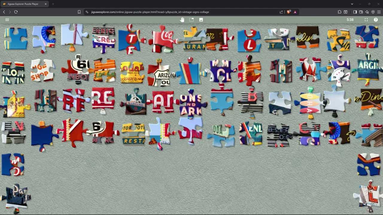Close the Jigsaw Explorer tab
This screenshot has height=215, width=383.
pos(45,4)
